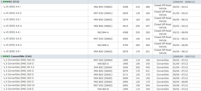Open 3 Convertible (E46) 320 Cd entry
The image size is (201, 91).
tap(20, 60)
